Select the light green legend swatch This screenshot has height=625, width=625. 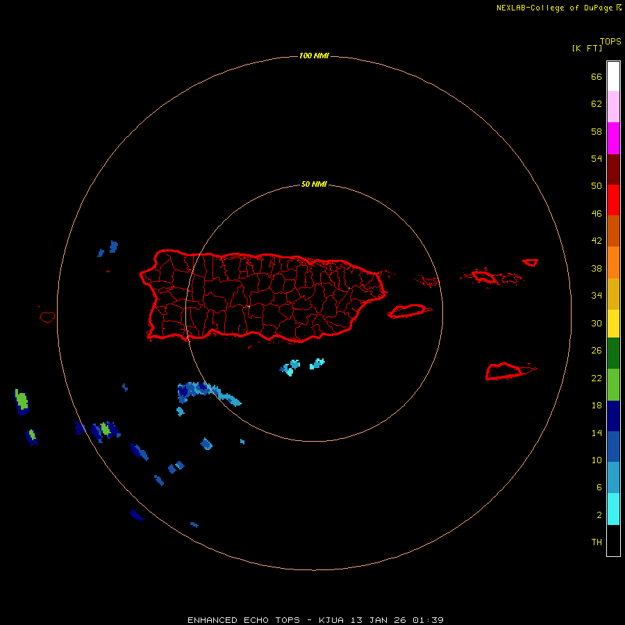click(x=613, y=384)
